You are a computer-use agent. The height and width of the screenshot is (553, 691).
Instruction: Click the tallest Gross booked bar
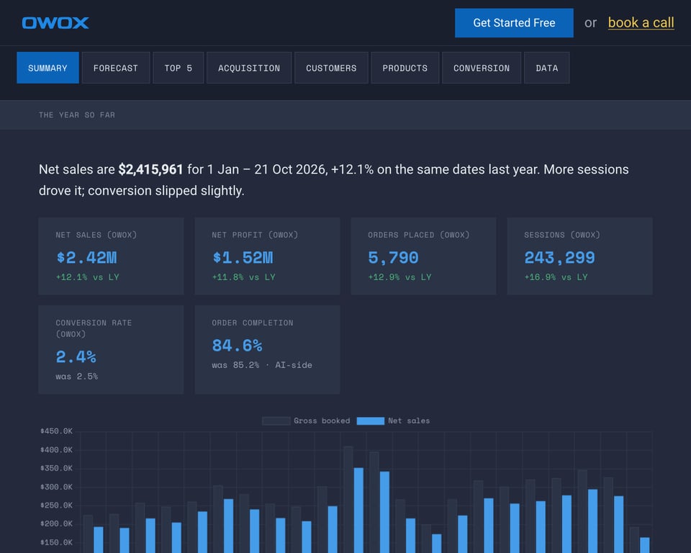pyautogui.click(x=348, y=500)
